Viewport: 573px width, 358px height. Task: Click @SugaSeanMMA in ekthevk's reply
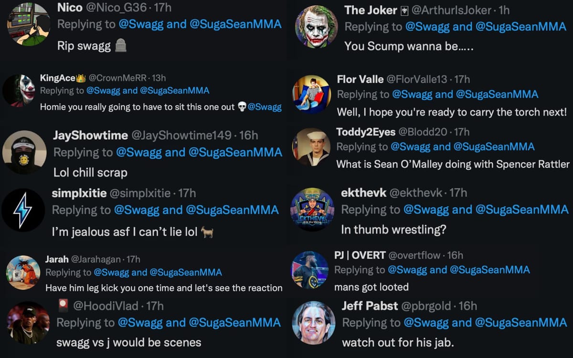(522, 210)
